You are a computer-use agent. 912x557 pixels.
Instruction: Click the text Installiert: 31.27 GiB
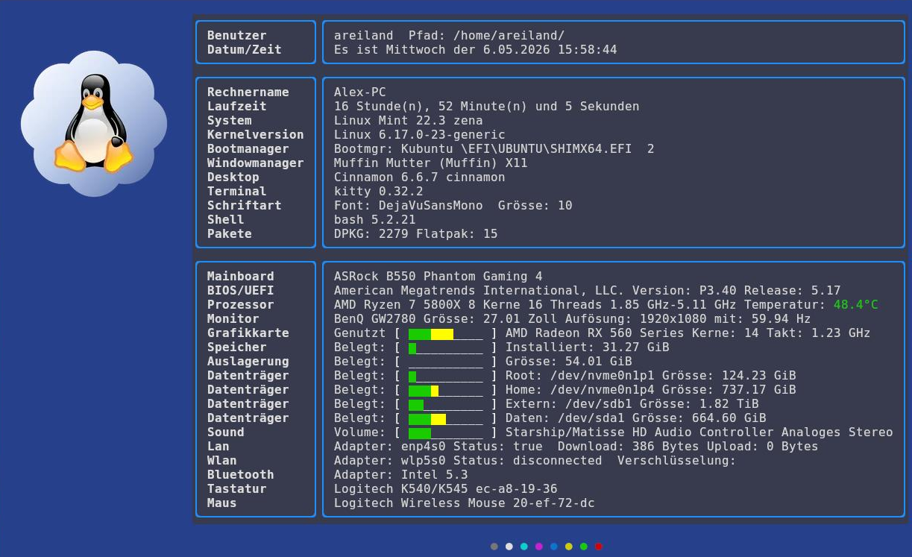588,347
